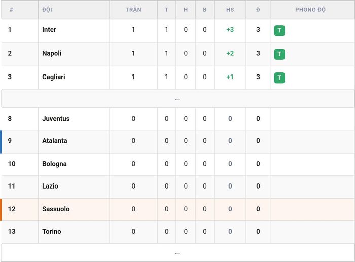Open the Atalanta team link
355x262 pixels.
coord(55,141)
